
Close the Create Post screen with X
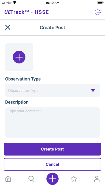pos(7,27)
